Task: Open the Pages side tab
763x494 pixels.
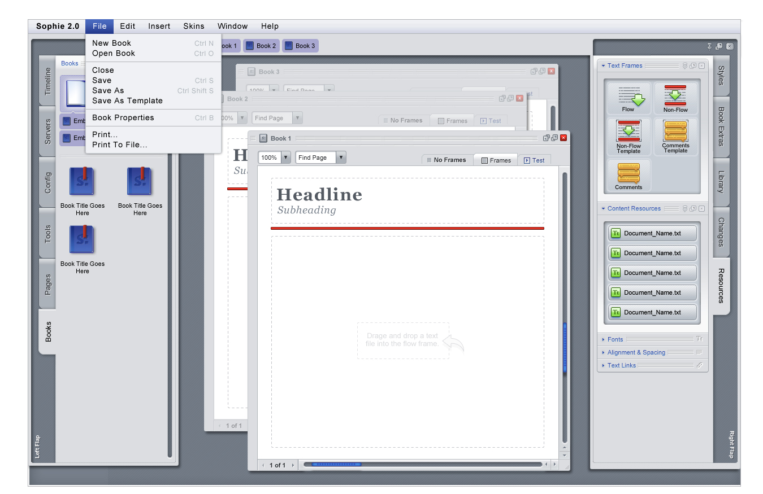Action: coord(47,285)
